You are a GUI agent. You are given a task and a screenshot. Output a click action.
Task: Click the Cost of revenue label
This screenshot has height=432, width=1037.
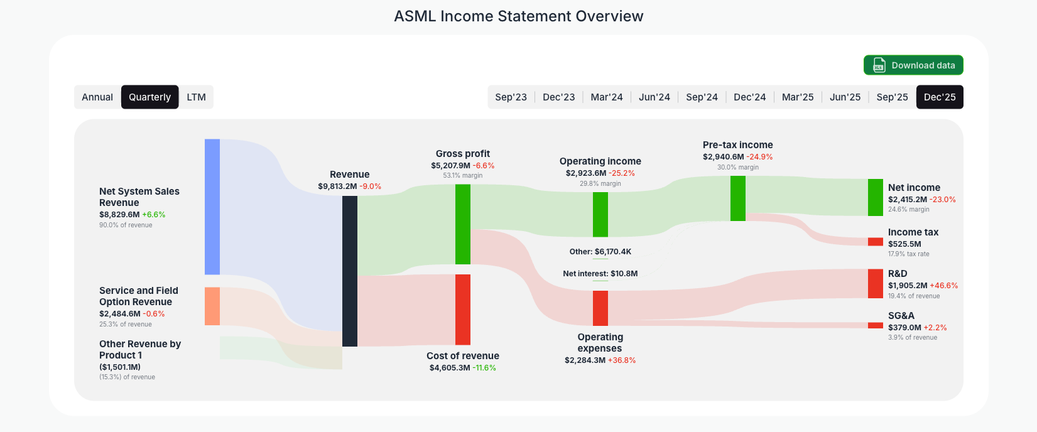pyautogui.click(x=463, y=356)
